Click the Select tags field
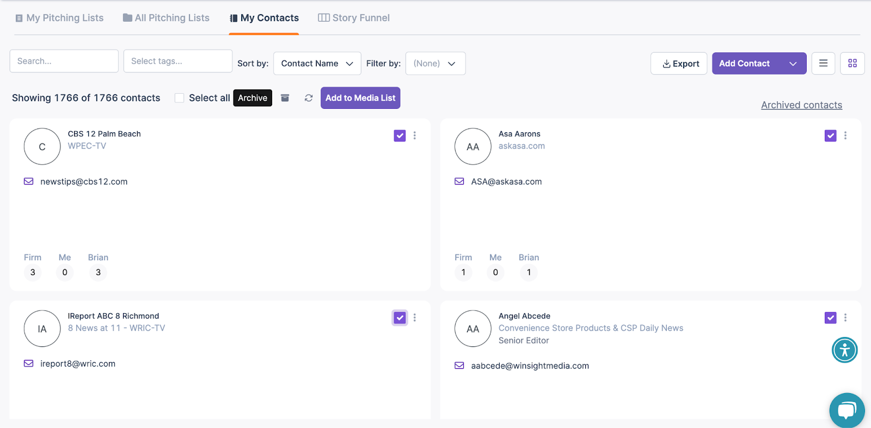The image size is (871, 428). coord(178,61)
